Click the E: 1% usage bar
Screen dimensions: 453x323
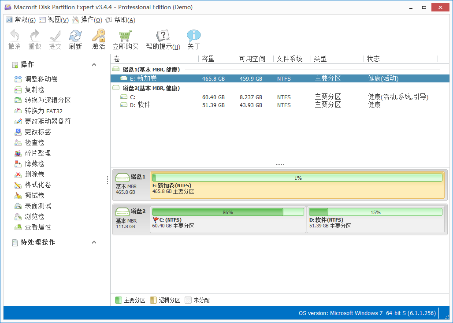click(297, 178)
